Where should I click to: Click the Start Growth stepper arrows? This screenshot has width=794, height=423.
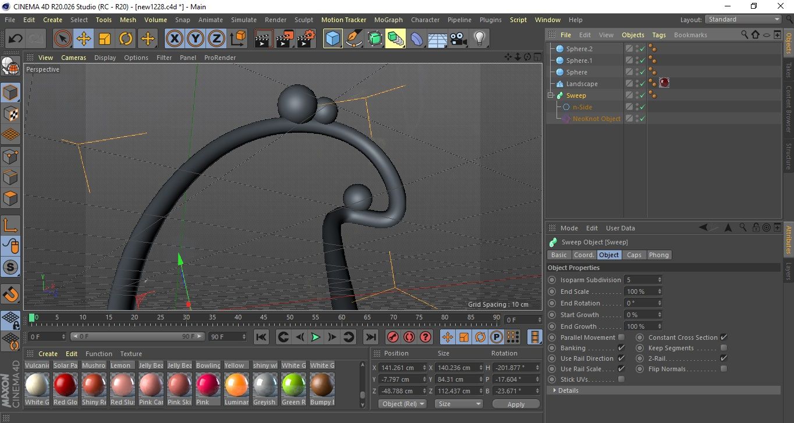pyautogui.click(x=660, y=315)
